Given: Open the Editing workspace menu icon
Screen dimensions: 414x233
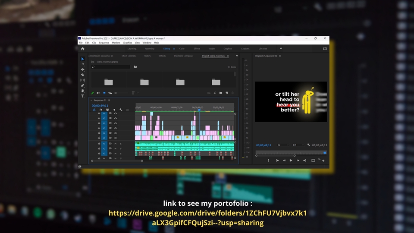Looking at the screenshot, I should click(x=174, y=49).
